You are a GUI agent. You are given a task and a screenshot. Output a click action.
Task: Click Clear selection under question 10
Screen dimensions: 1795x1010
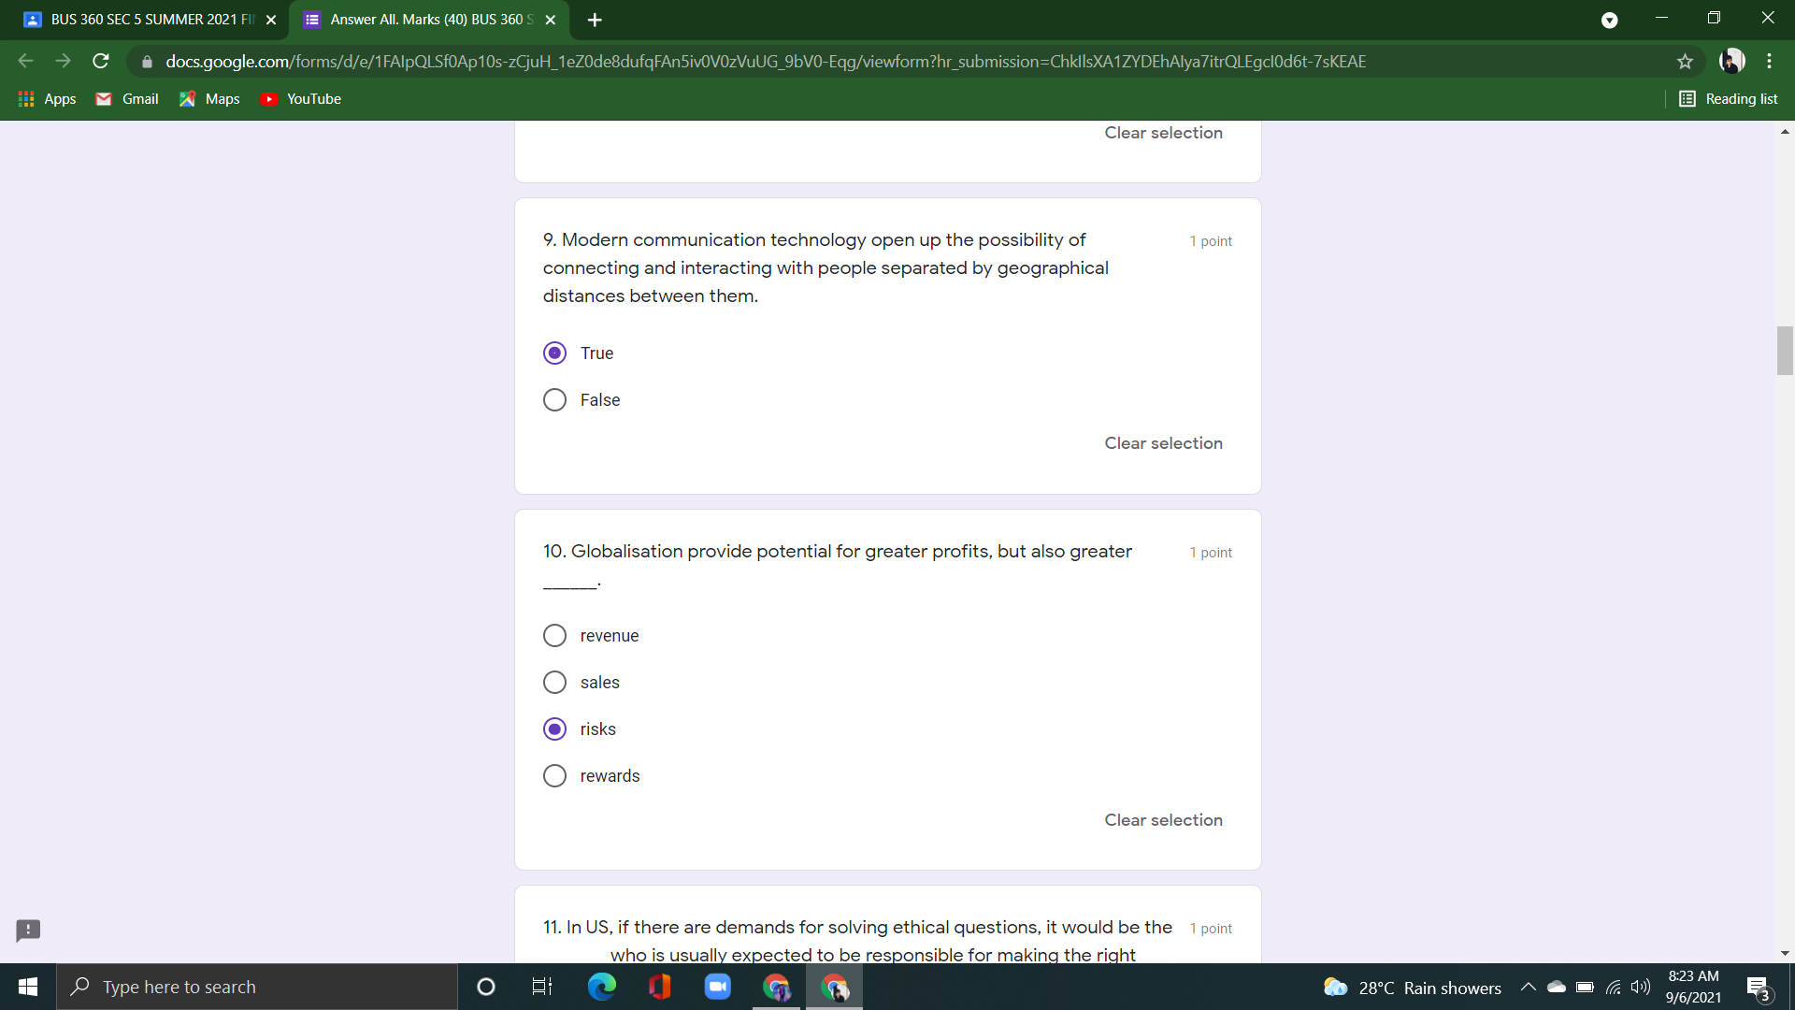pos(1163,819)
